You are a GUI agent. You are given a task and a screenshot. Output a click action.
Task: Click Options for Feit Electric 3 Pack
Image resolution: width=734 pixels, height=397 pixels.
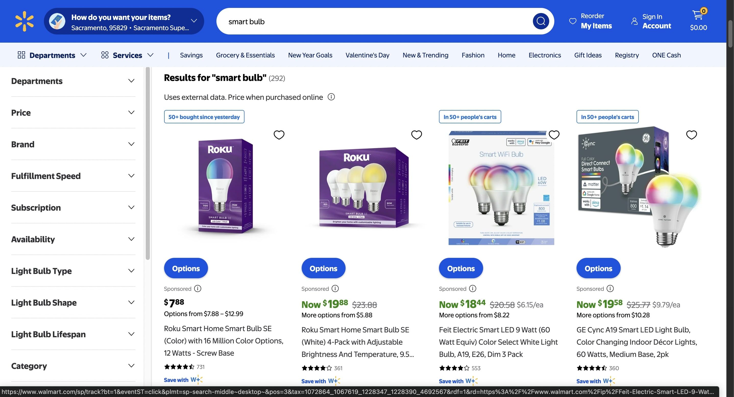click(x=461, y=268)
